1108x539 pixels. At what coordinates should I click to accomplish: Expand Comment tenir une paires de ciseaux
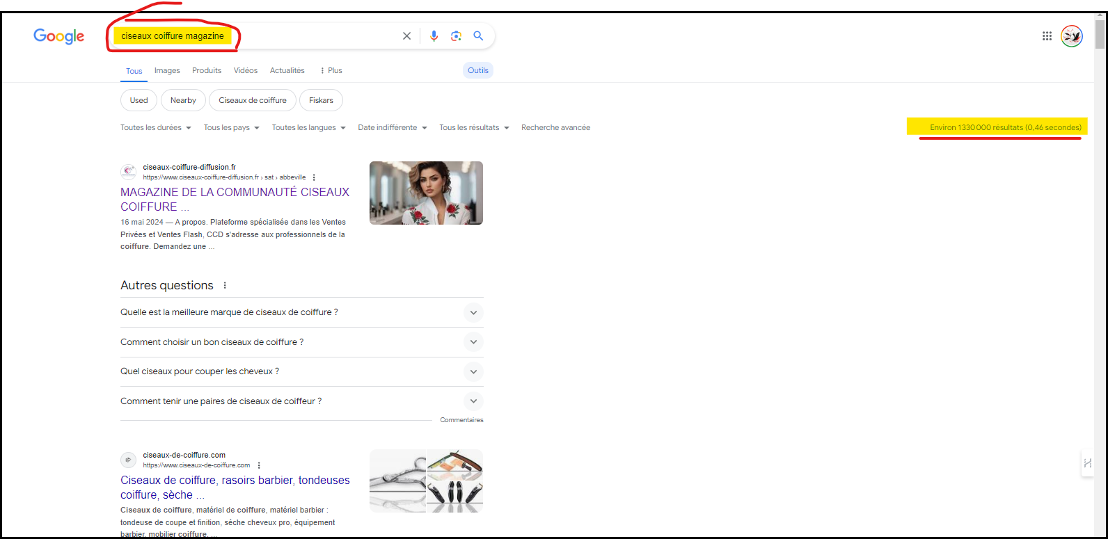(301, 401)
